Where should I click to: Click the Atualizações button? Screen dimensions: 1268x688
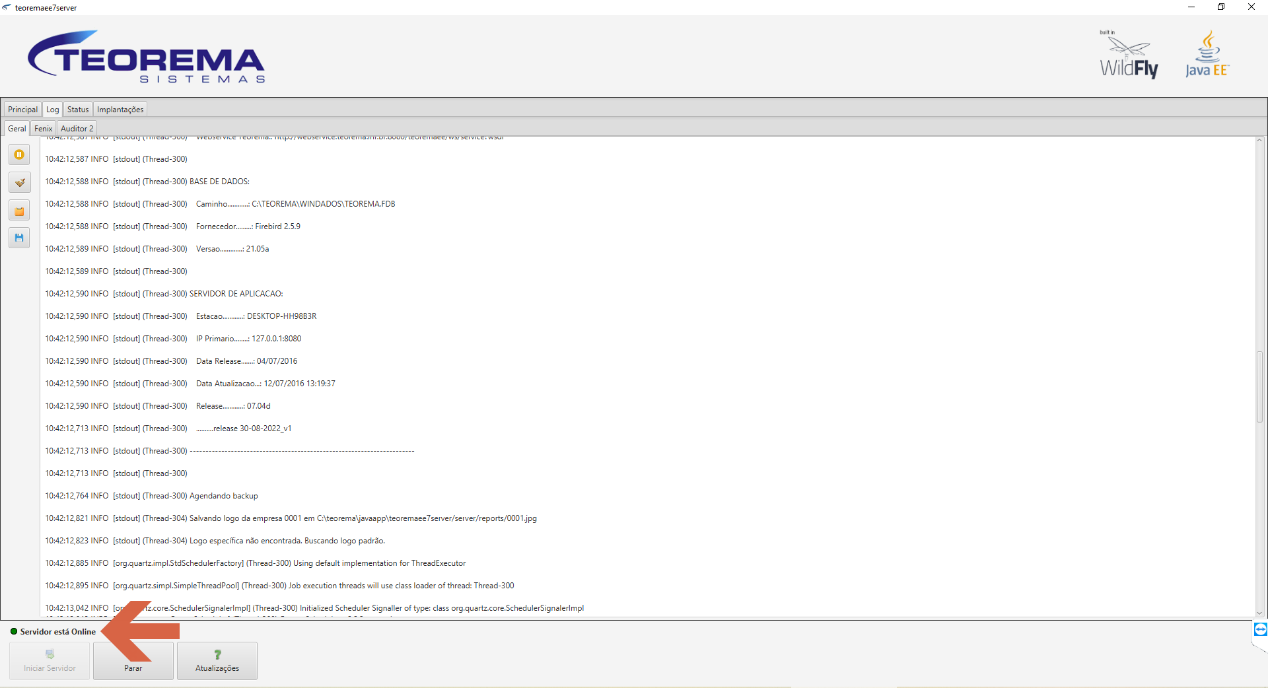pyautogui.click(x=217, y=661)
